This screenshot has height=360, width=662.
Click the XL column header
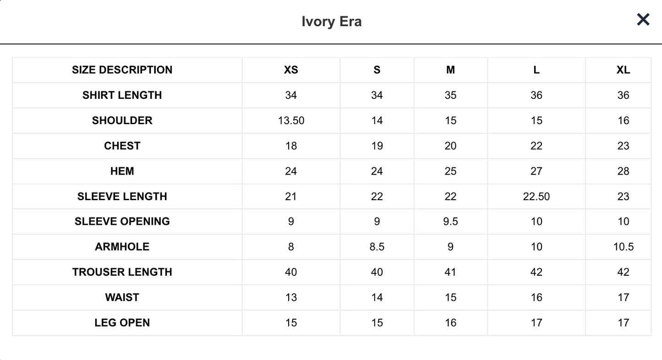tap(623, 70)
